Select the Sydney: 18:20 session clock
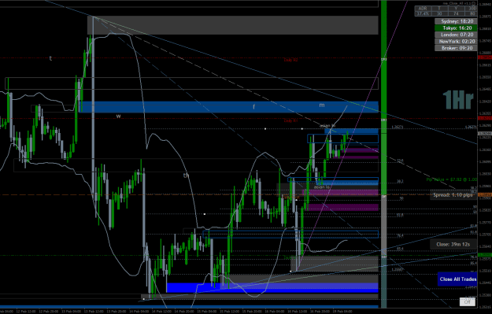 click(x=456, y=21)
